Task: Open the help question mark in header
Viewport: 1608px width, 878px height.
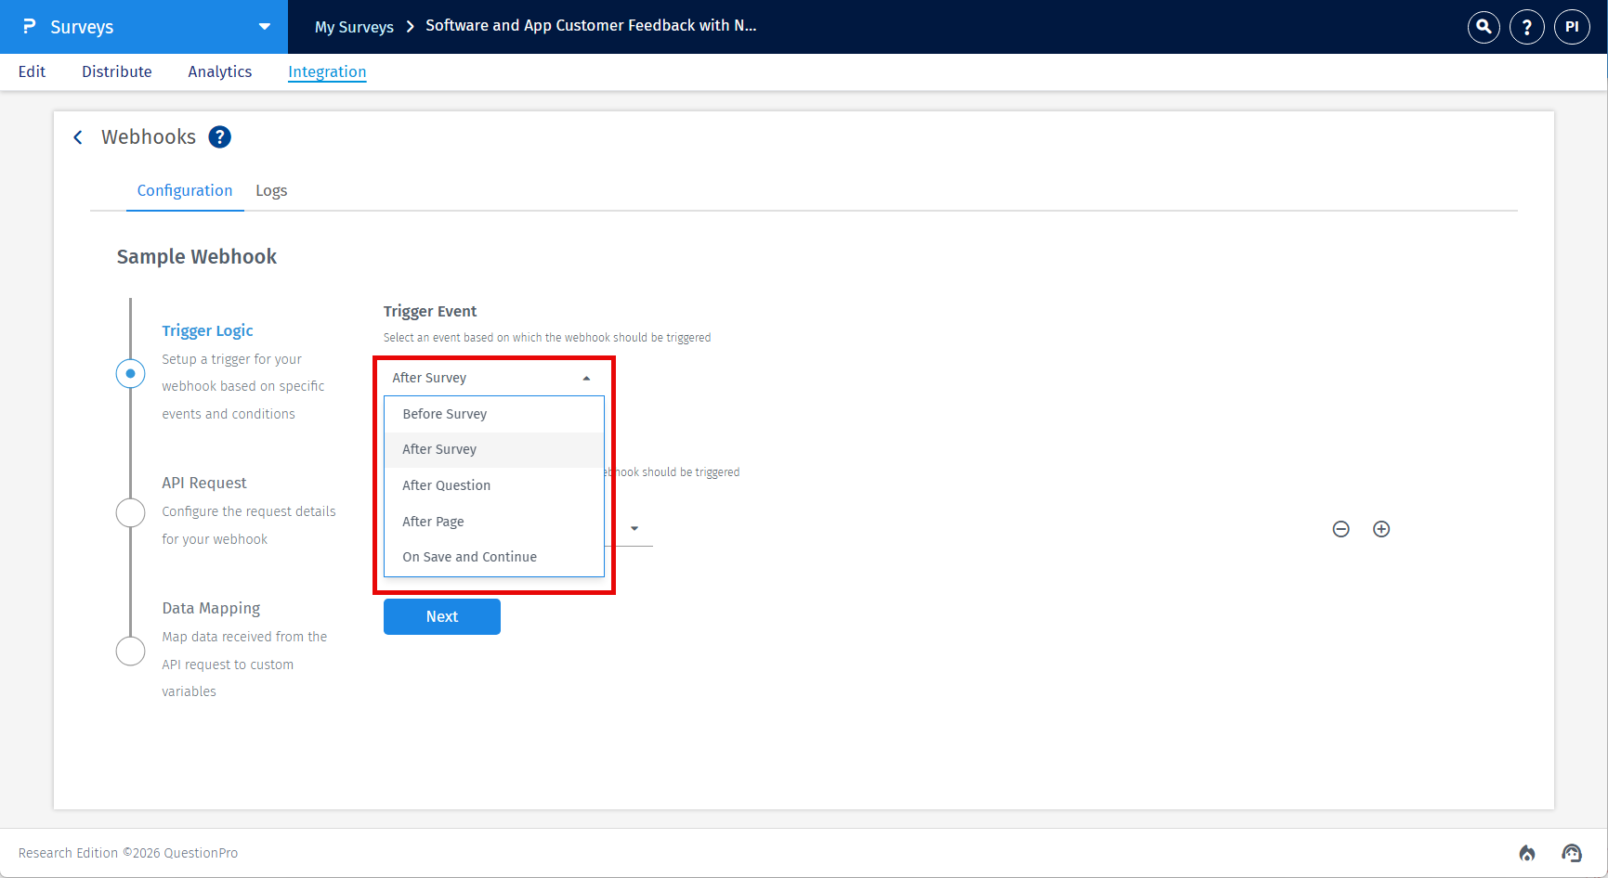Action: tap(1527, 27)
